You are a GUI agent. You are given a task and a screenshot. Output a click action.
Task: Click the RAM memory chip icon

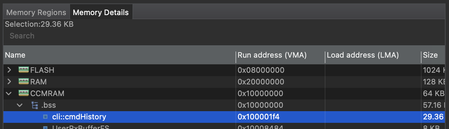(23, 82)
